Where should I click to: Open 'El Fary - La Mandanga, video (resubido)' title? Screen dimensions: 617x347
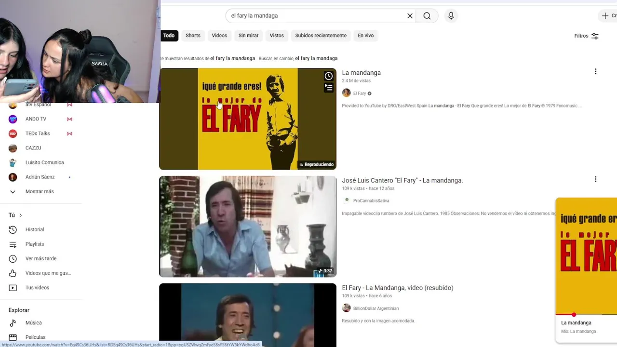pyautogui.click(x=398, y=288)
